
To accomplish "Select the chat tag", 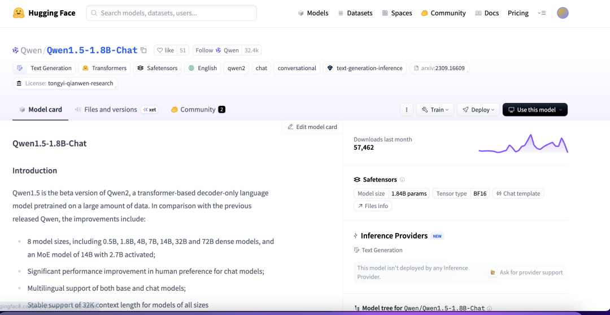I will click(262, 68).
